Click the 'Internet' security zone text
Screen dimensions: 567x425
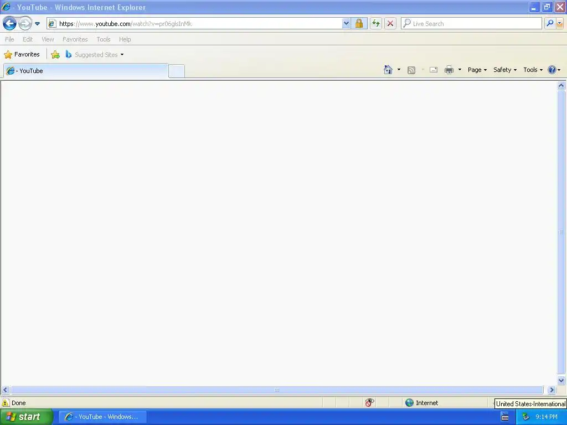click(x=427, y=403)
